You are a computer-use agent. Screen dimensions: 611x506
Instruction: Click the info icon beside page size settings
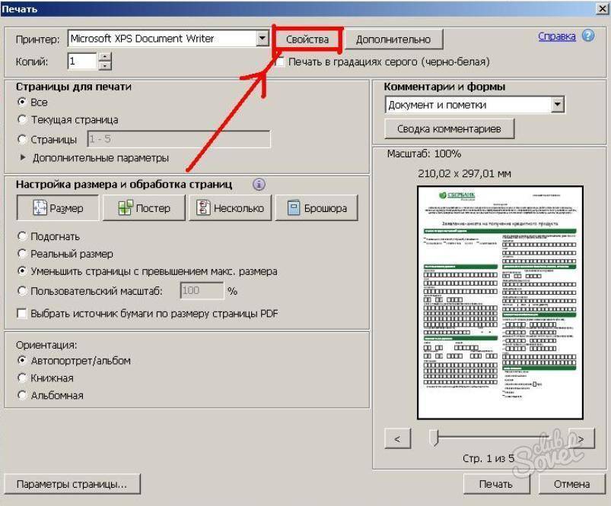(x=259, y=185)
